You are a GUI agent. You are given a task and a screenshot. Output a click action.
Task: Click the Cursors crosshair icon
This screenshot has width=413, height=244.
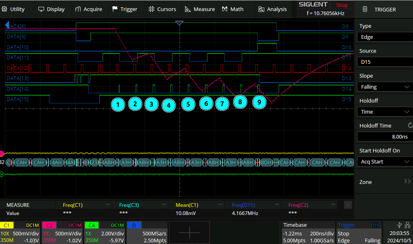coord(152,9)
